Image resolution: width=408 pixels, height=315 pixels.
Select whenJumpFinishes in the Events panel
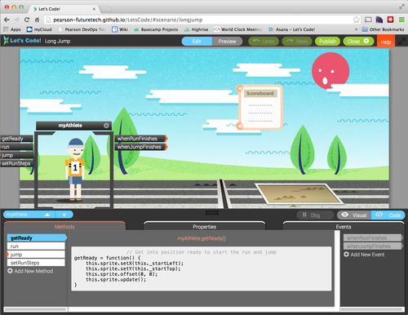pyautogui.click(x=373, y=246)
